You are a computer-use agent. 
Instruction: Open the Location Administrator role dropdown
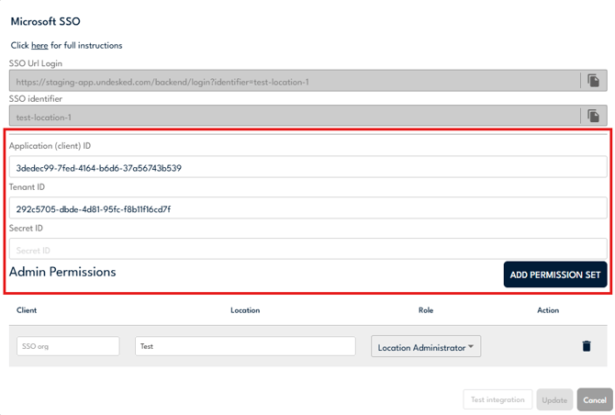click(x=426, y=347)
